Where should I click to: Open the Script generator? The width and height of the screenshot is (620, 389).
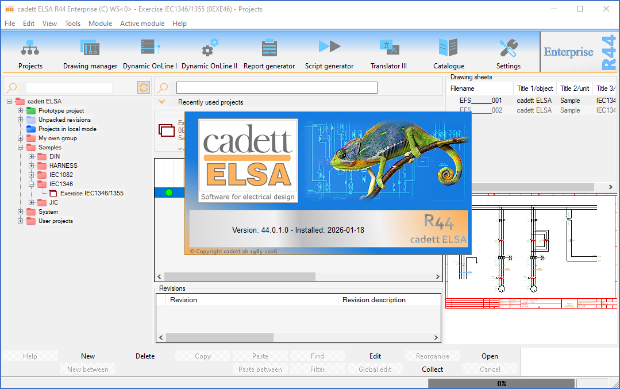click(x=329, y=52)
